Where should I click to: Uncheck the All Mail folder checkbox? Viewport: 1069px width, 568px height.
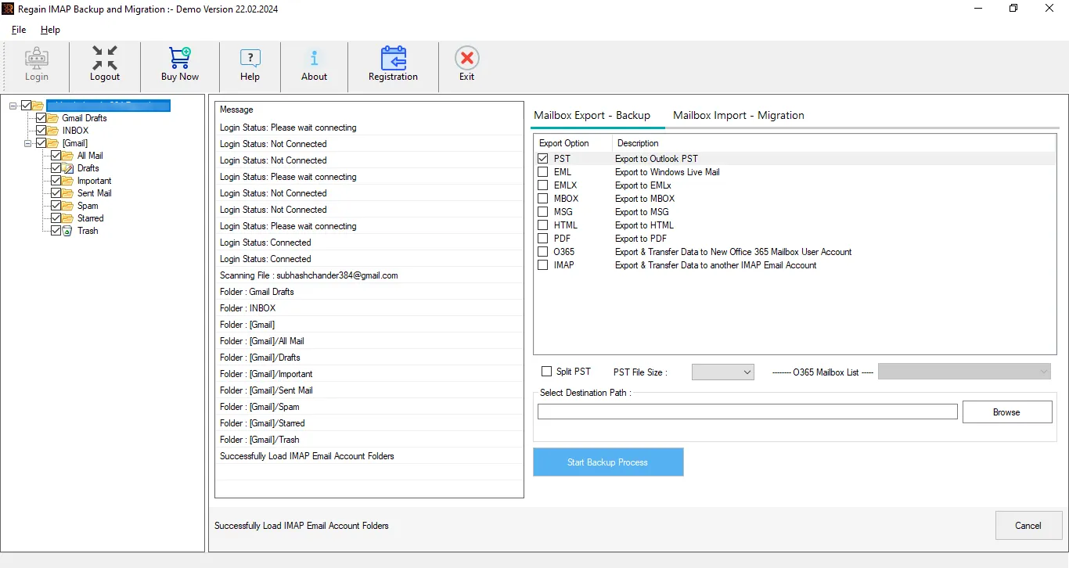click(x=56, y=156)
